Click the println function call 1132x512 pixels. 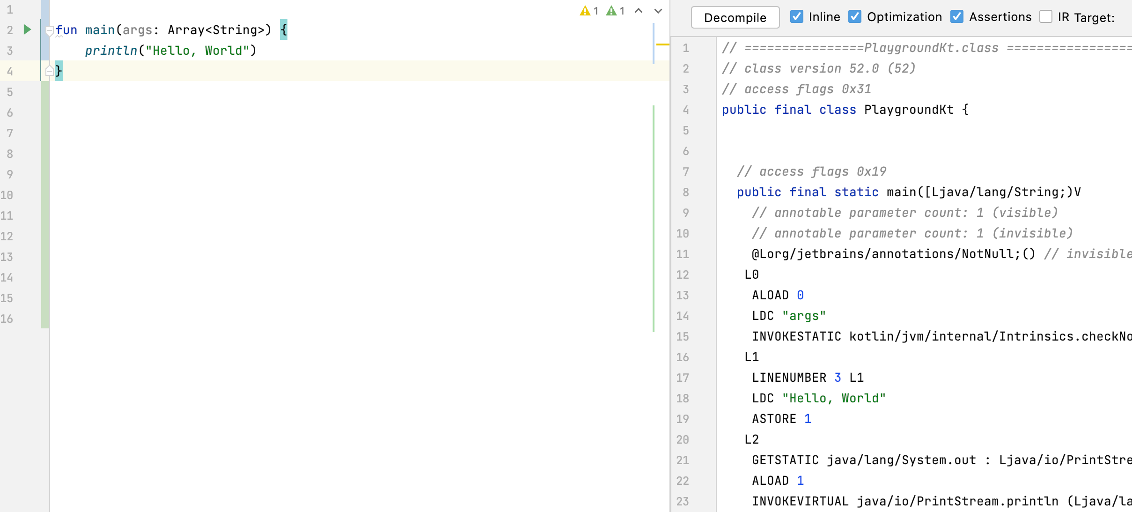point(111,51)
